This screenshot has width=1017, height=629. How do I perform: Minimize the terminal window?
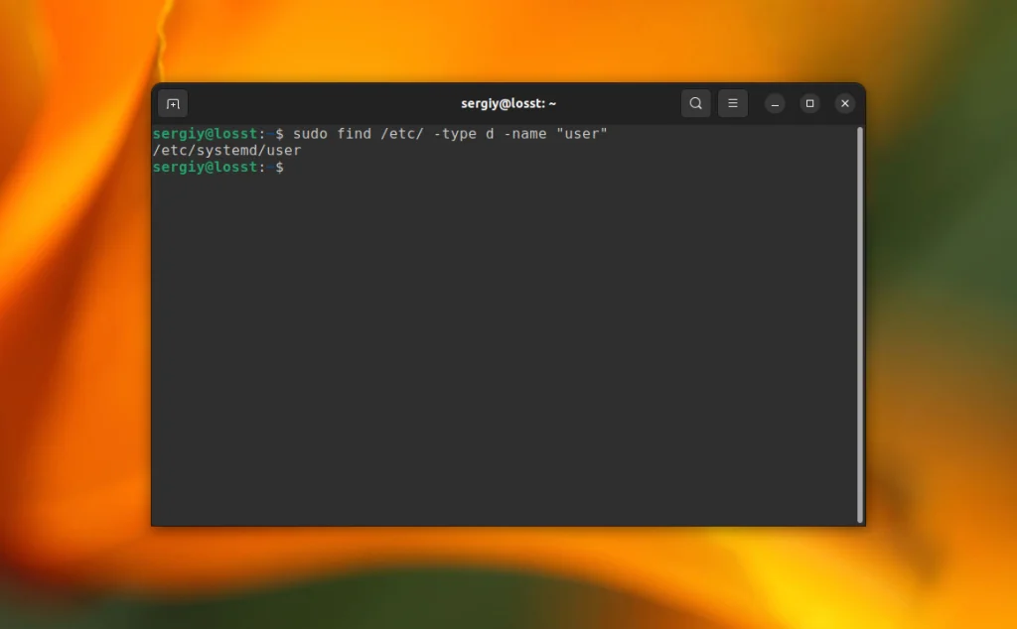click(x=774, y=103)
